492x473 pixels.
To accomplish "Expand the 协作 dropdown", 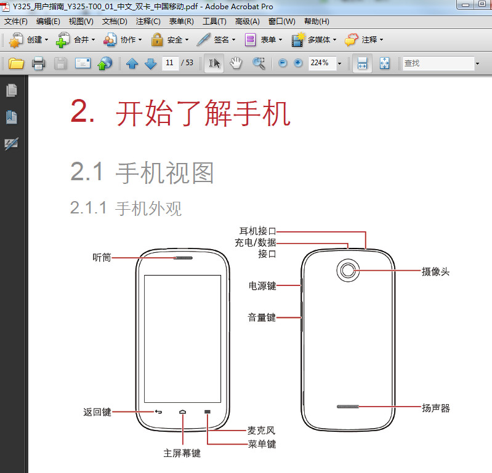I will coord(140,40).
